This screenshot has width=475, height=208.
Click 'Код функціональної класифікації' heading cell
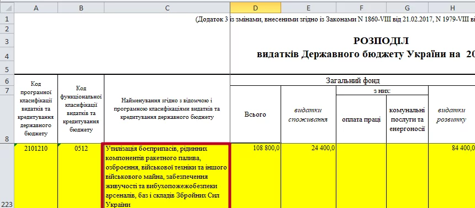(81, 109)
